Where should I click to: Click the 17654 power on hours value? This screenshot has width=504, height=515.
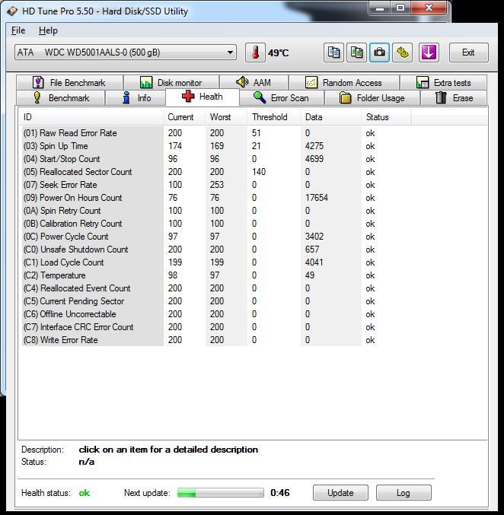pyautogui.click(x=316, y=198)
